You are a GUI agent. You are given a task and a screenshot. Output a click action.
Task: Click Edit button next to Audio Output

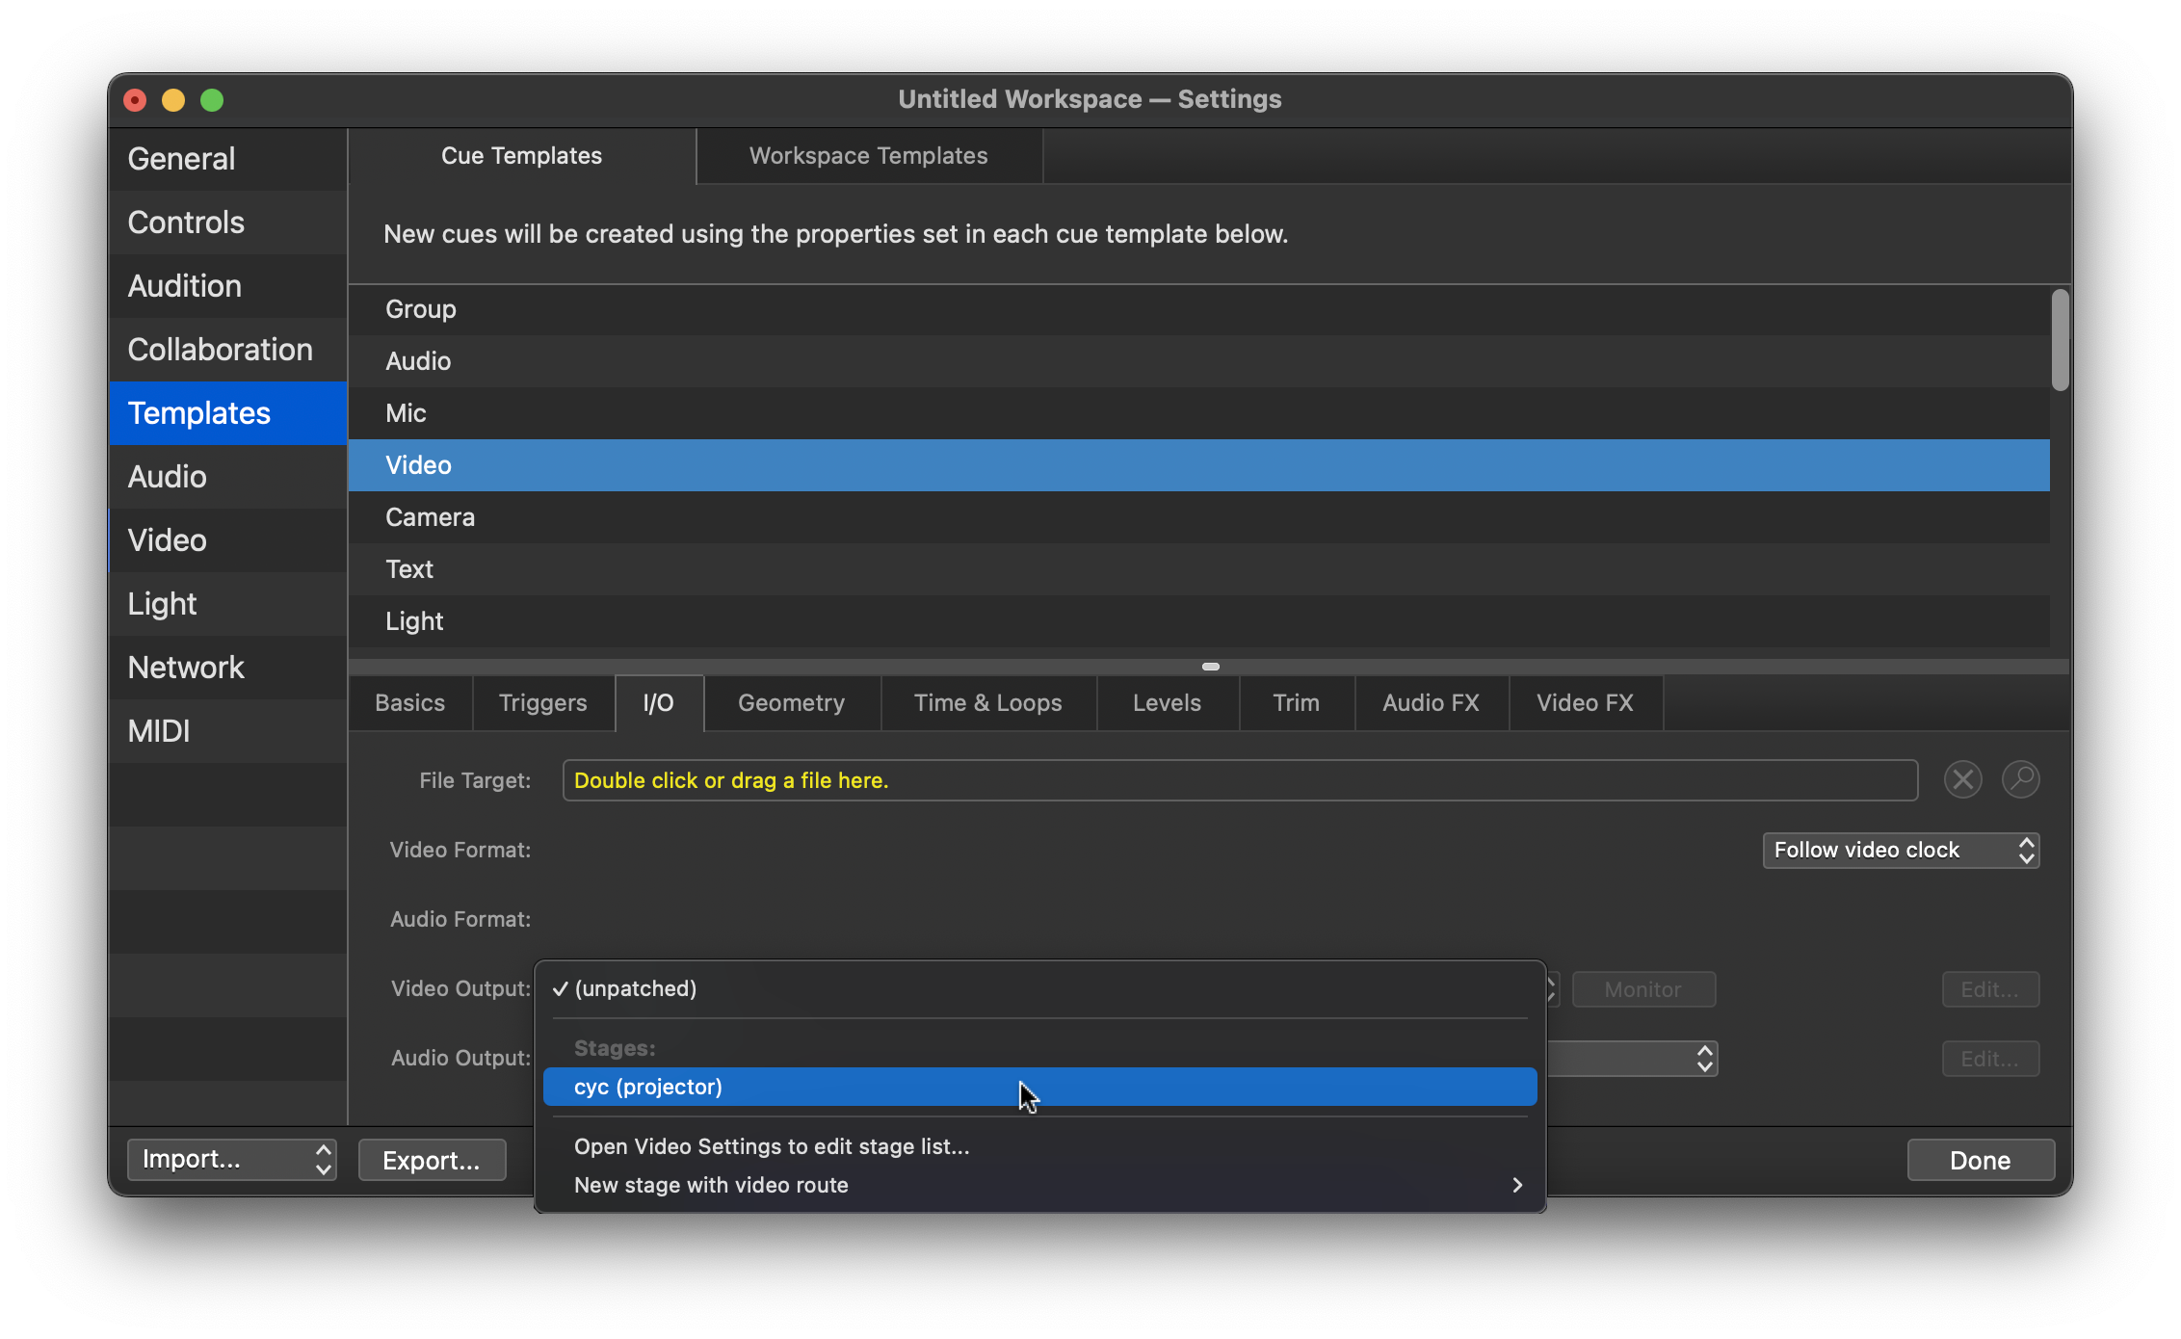coord(1990,1059)
